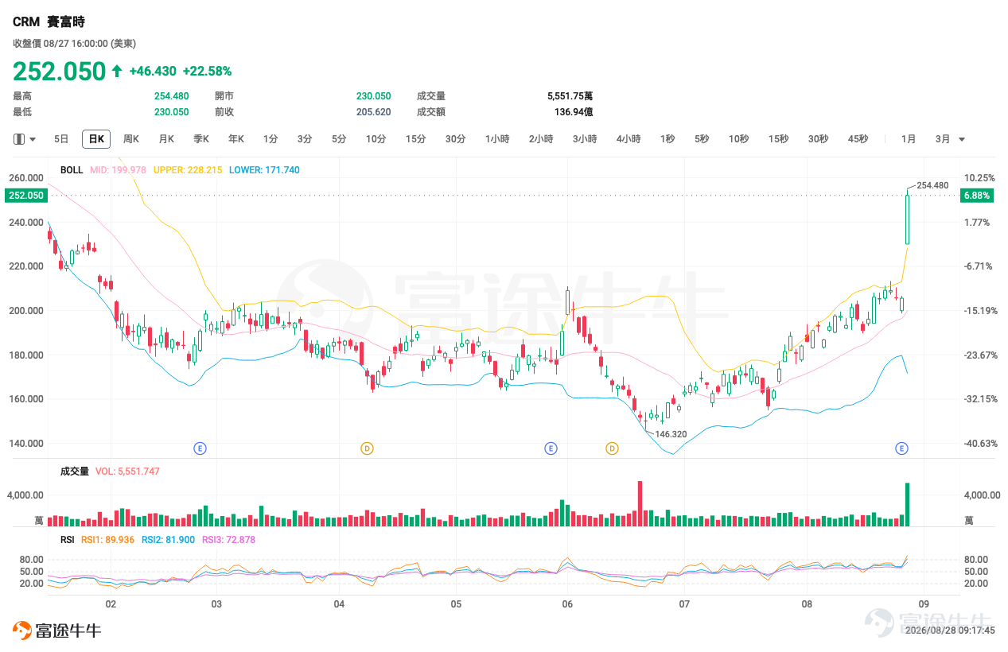Select the 1小時 interval
The width and height of the screenshot is (1008, 652).
(497, 139)
